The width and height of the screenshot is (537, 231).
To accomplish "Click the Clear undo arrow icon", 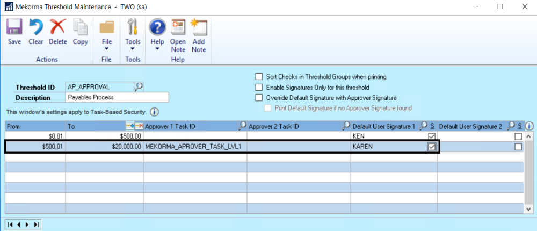I will [x=35, y=27].
